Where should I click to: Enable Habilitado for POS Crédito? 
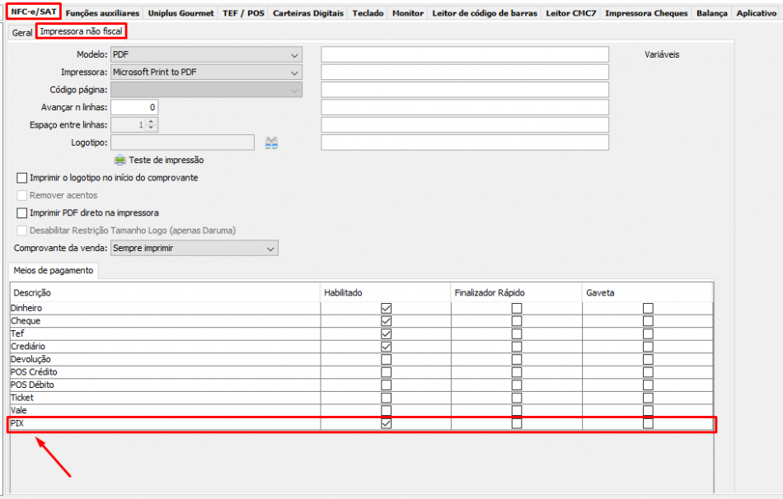tap(386, 372)
